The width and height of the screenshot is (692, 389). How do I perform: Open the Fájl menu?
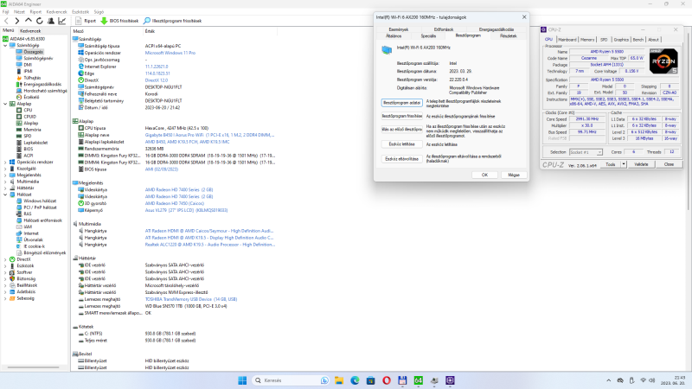click(5, 12)
